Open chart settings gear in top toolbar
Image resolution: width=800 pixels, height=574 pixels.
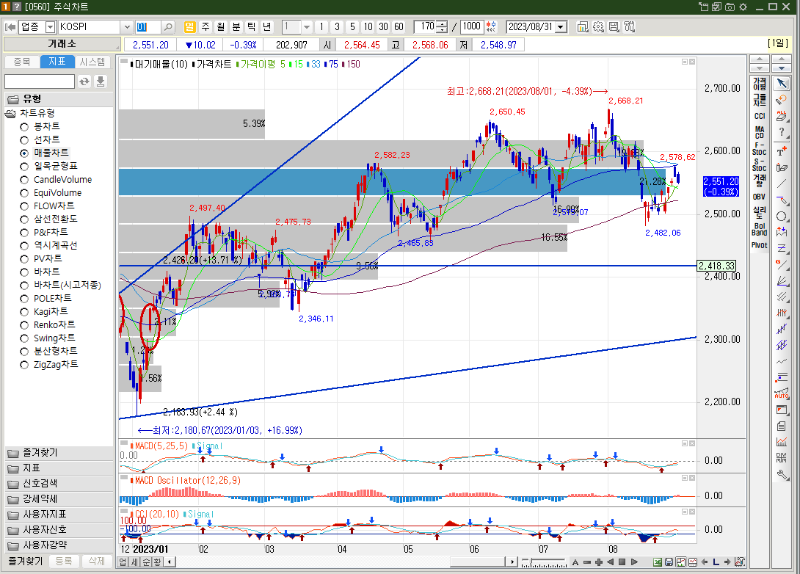(598, 26)
